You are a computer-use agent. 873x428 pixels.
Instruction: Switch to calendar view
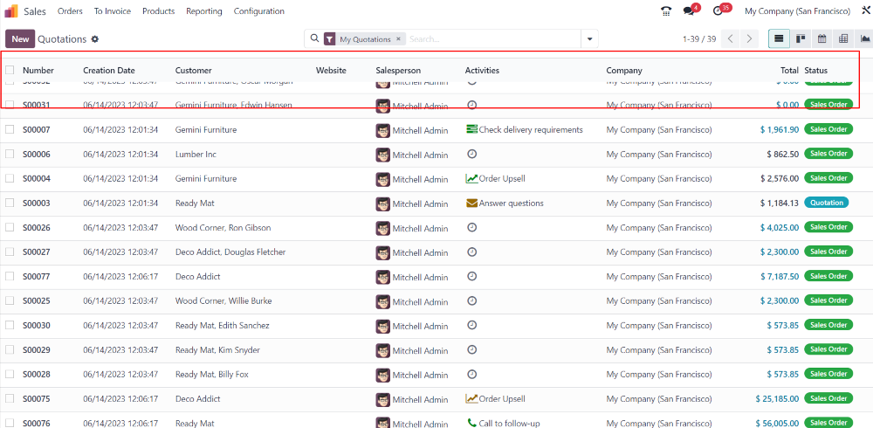(x=821, y=38)
